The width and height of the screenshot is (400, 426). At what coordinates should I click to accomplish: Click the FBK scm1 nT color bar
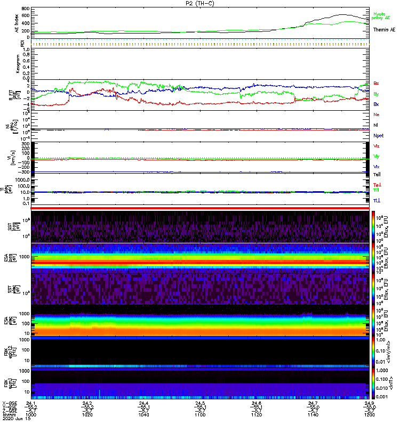pyautogui.click(x=373, y=383)
